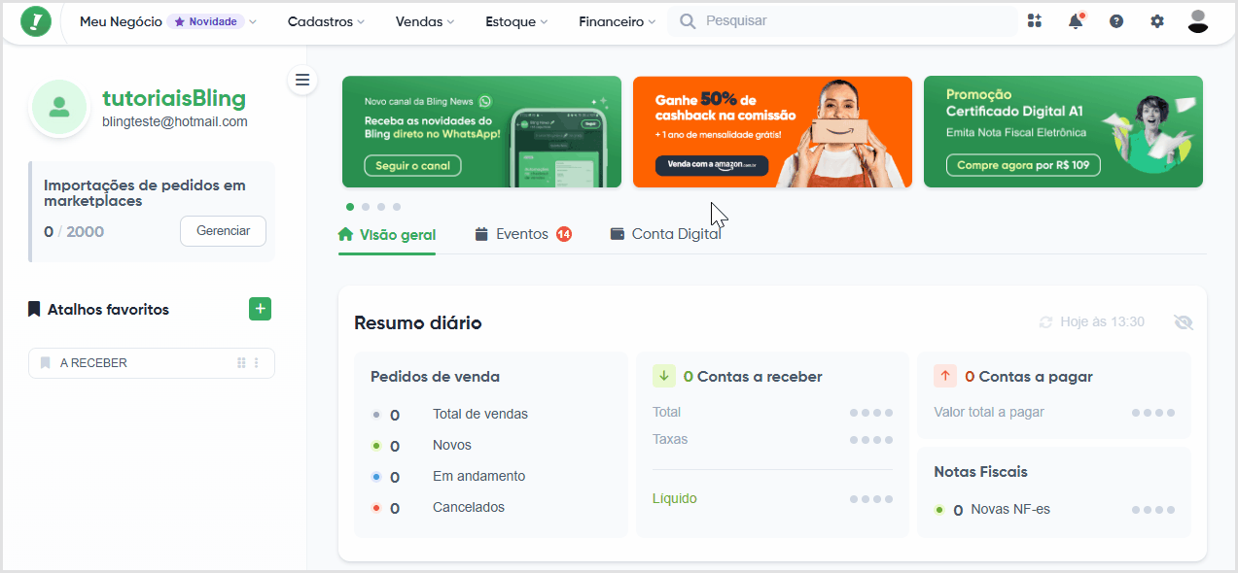Click the Novas NF-es row
1238x573 pixels.
coord(1054,510)
